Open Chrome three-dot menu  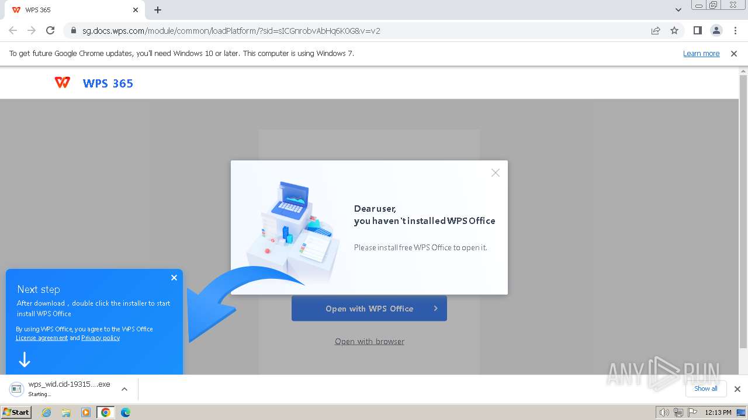(735, 30)
